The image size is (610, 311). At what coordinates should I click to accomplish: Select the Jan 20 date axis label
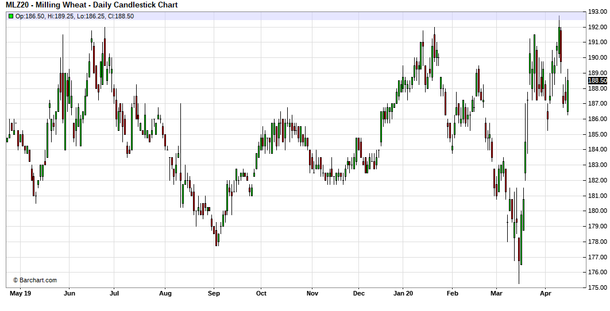point(403,293)
